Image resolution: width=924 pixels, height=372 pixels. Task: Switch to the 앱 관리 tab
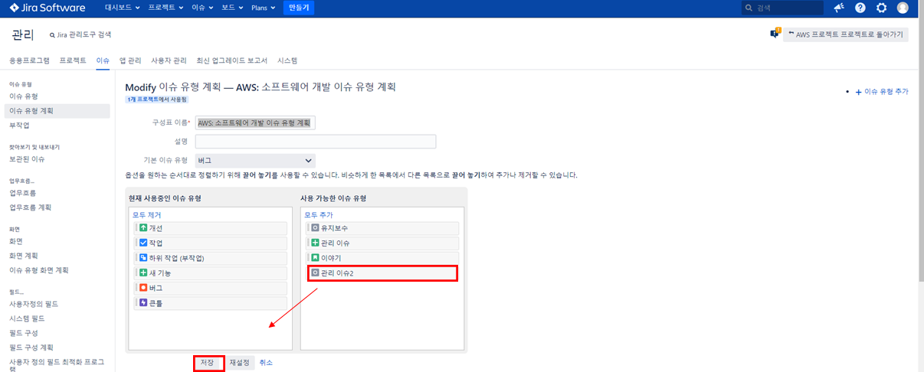tap(130, 60)
